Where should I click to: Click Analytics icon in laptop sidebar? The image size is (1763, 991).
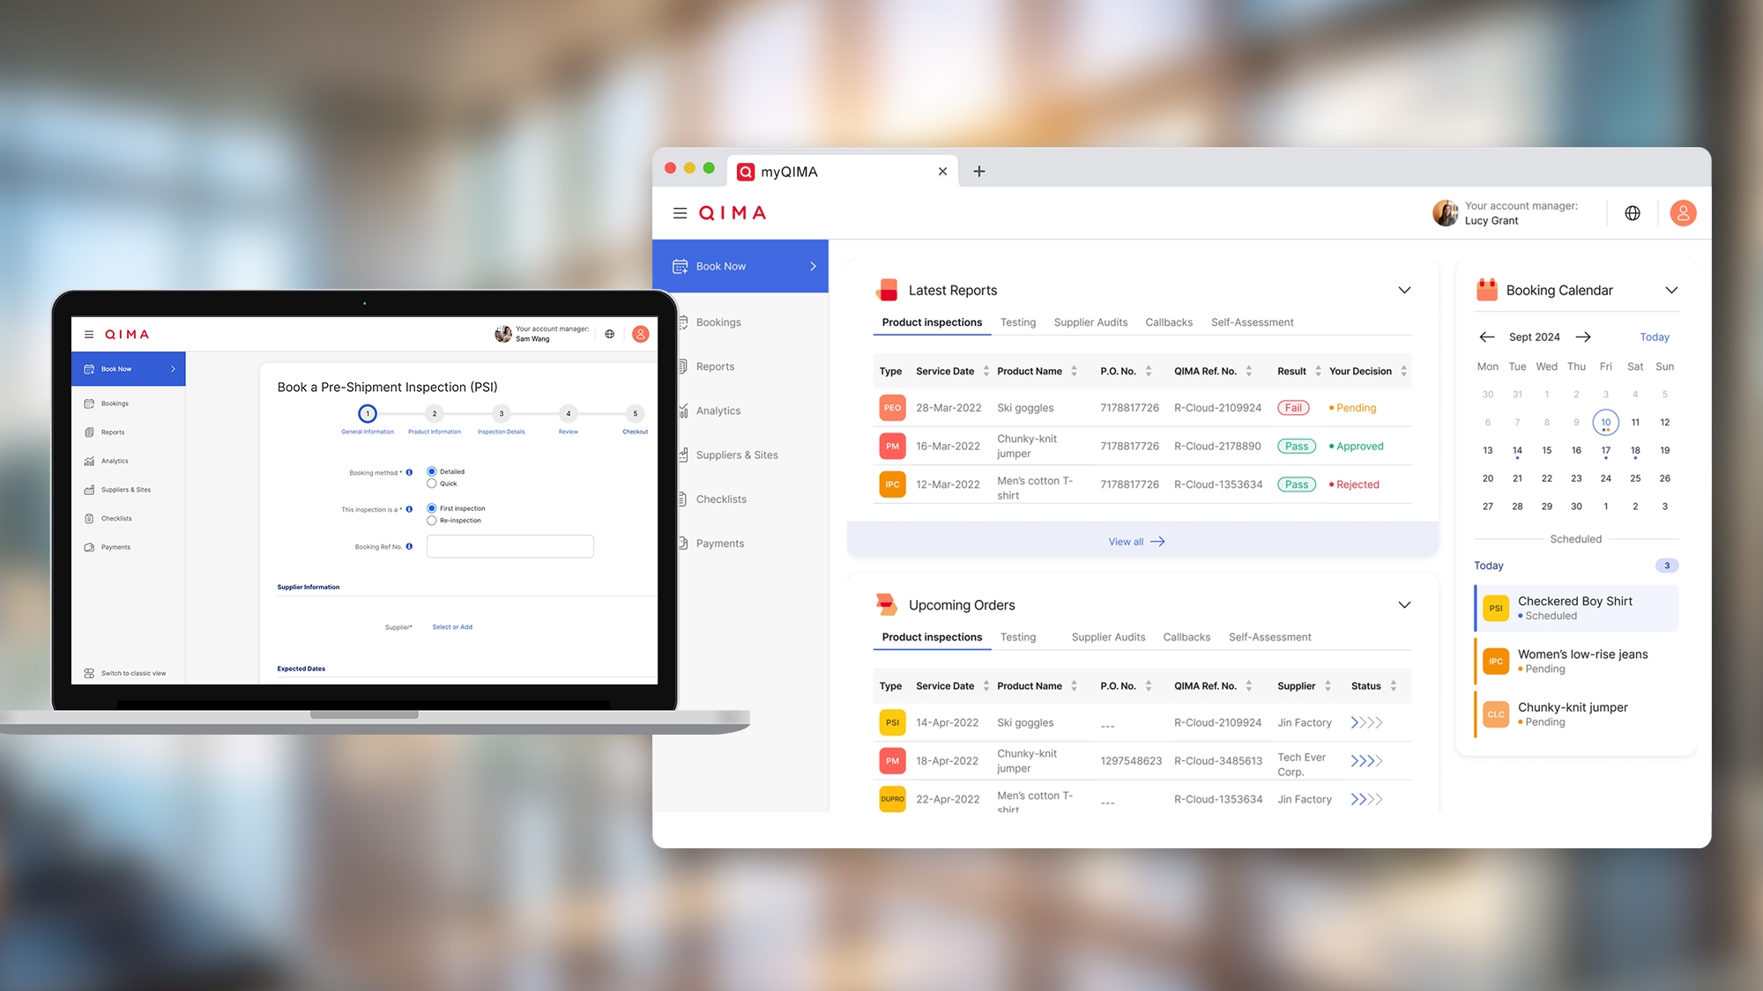pos(89,461)
